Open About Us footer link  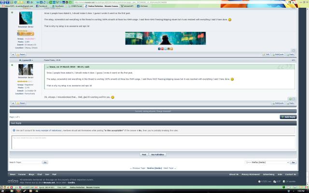tap(234, 175)
